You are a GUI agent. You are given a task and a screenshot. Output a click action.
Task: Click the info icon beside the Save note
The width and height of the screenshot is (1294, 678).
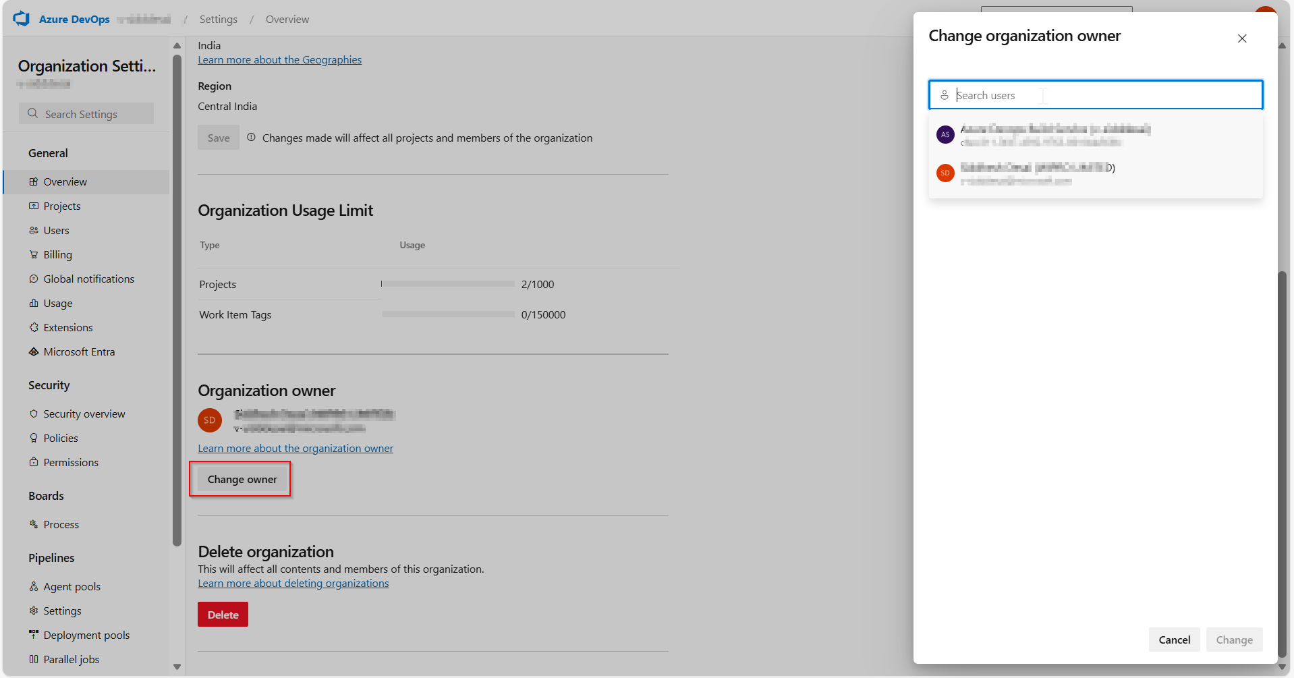click(x=251, y=138)
